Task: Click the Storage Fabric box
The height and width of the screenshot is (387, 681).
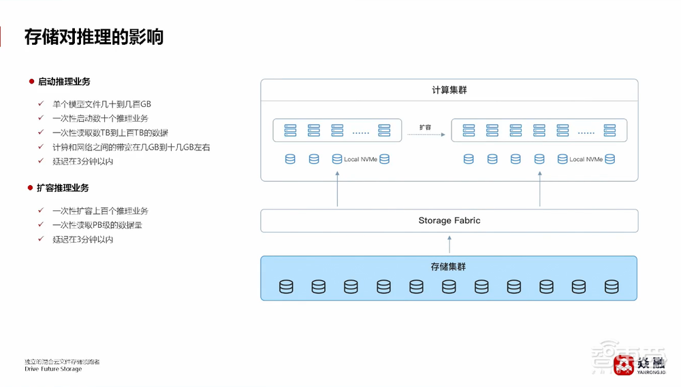Action: tap(449, 220)
